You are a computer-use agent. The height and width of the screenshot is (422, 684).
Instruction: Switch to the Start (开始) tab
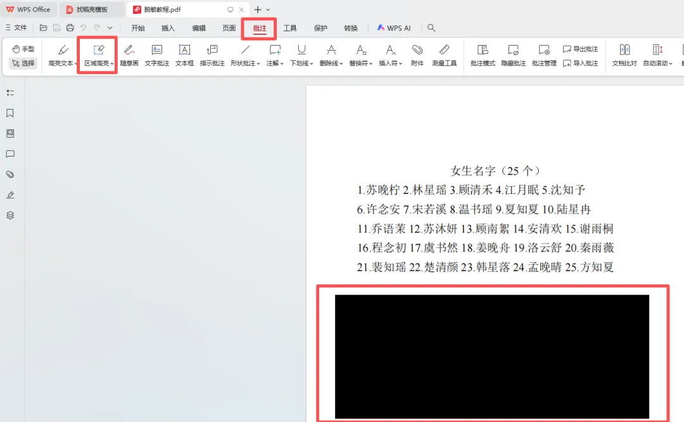(x=138, y=28)
